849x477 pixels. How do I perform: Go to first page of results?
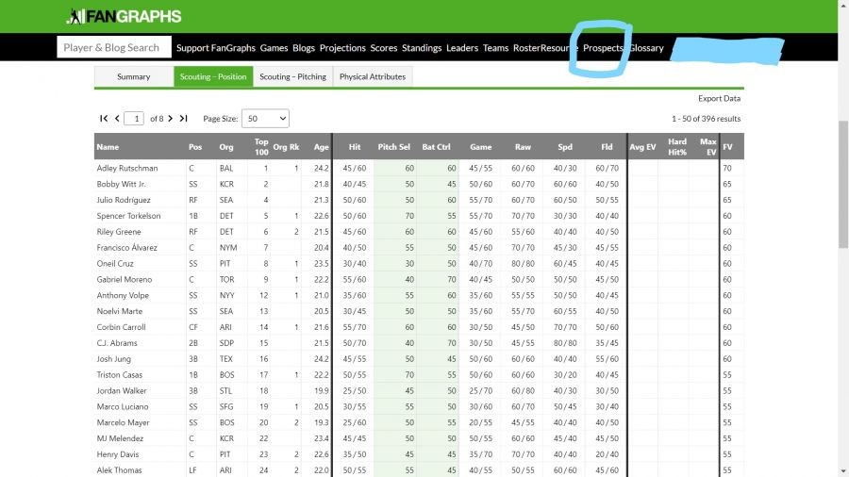click(x=104, y=119)
